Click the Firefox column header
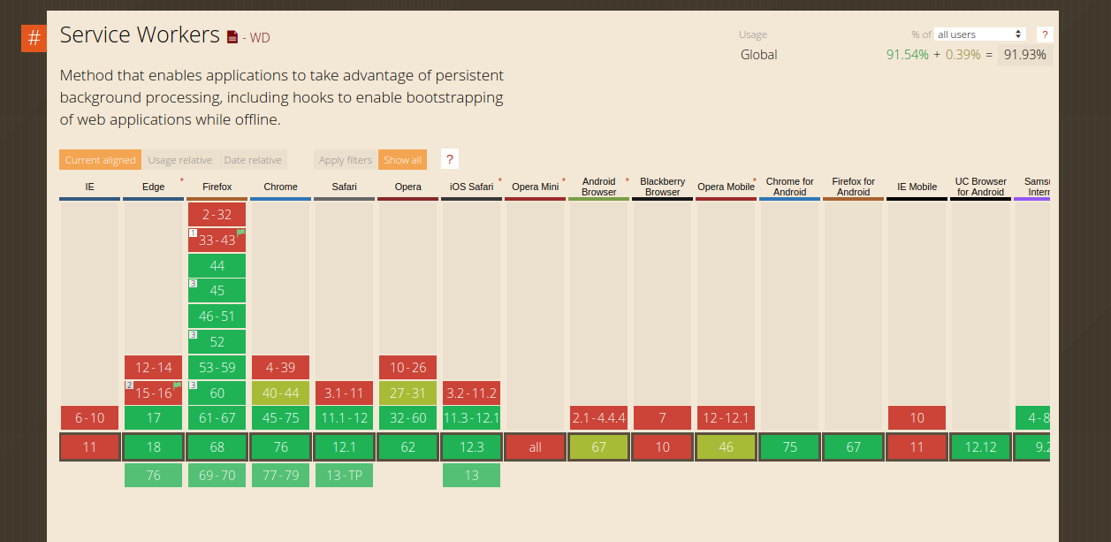Viewport: 1111px width, 542px height. [x=217, y=187]
